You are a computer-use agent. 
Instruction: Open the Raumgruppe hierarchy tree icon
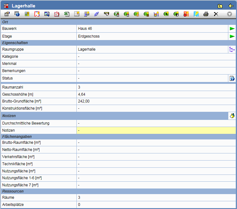pyautogui.click(x=232, y=49)
